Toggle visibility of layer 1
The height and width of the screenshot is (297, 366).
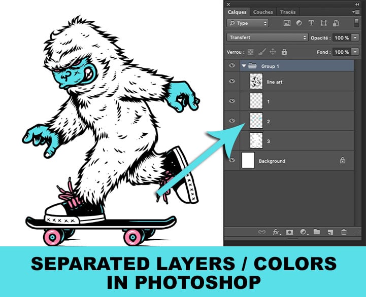click(x=232, y=101)
